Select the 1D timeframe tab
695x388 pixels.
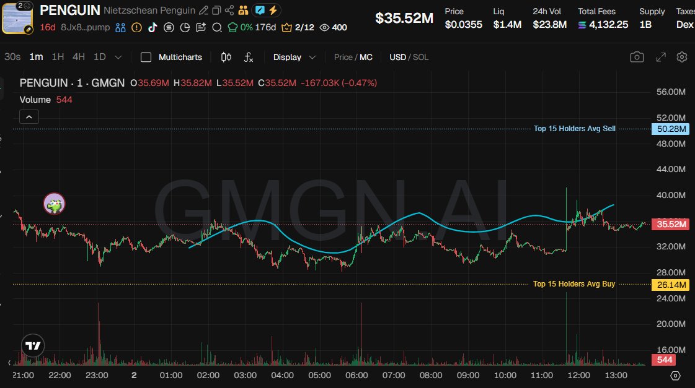coord(100,57)
